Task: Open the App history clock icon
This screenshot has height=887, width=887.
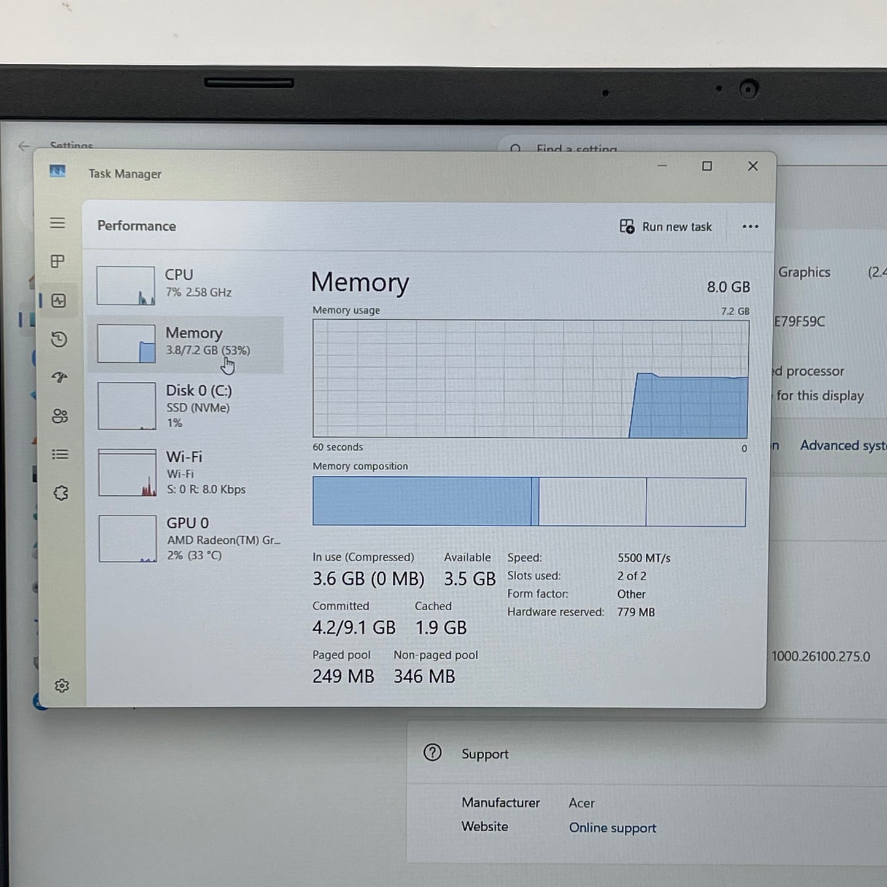Action: 59,339
